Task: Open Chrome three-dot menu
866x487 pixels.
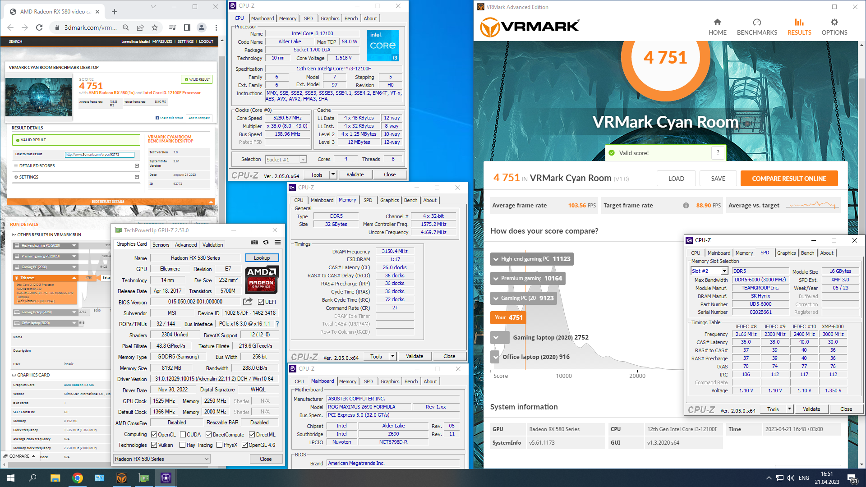Action: 216,28
